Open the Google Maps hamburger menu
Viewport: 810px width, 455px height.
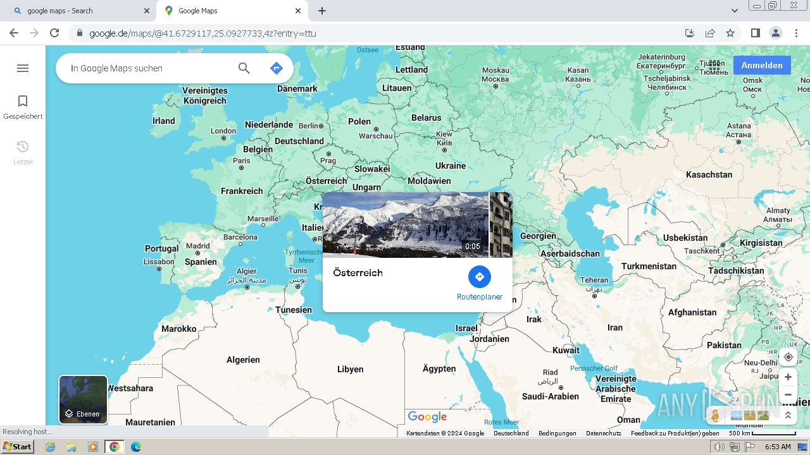point(23,68)
